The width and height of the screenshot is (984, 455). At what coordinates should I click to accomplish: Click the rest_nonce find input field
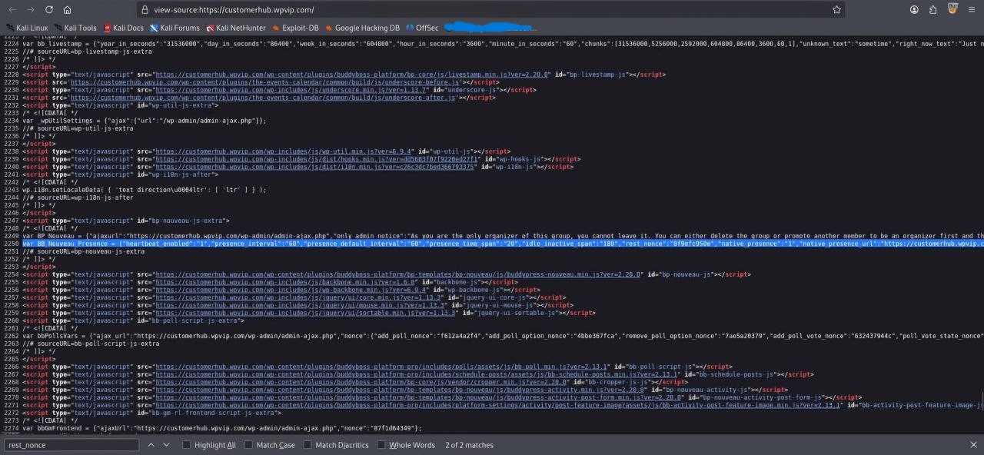click(x=71, y=445)
